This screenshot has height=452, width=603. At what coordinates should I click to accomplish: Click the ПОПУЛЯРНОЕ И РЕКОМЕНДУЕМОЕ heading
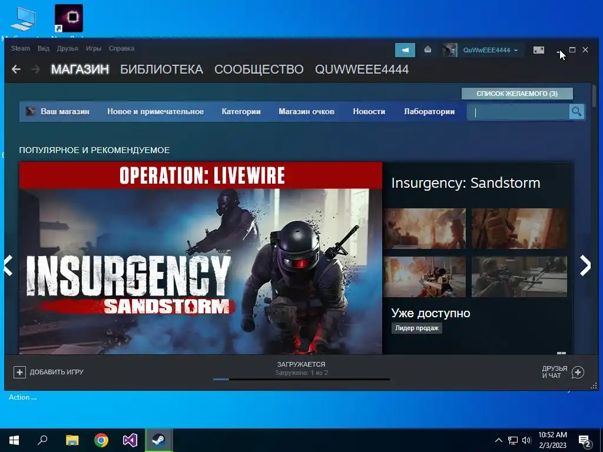click(95, 150)
